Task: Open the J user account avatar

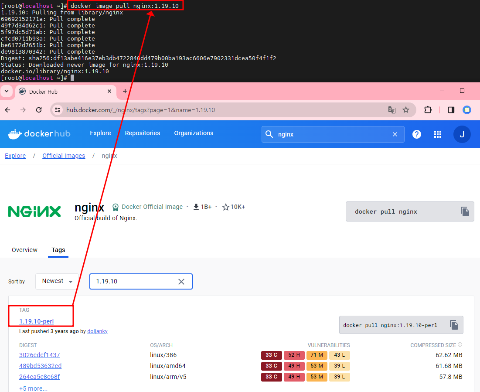Action: click(x=462, y=134)
